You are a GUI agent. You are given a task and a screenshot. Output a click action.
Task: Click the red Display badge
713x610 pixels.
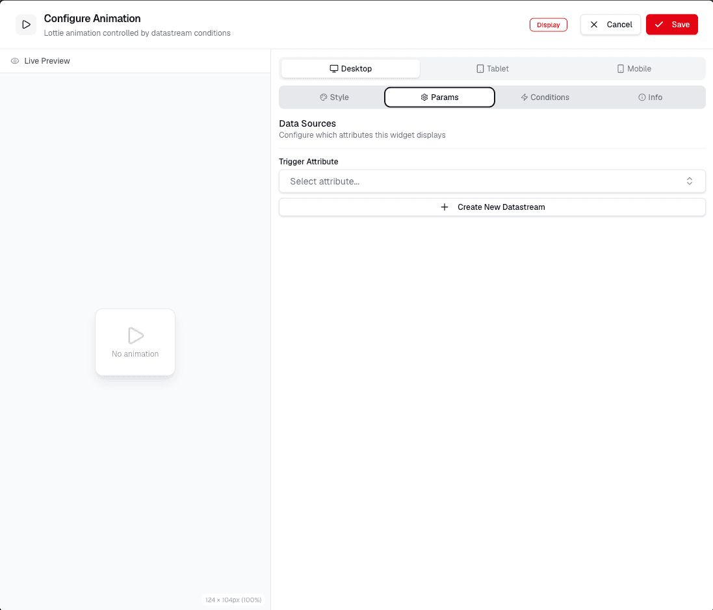pos(549,25)
